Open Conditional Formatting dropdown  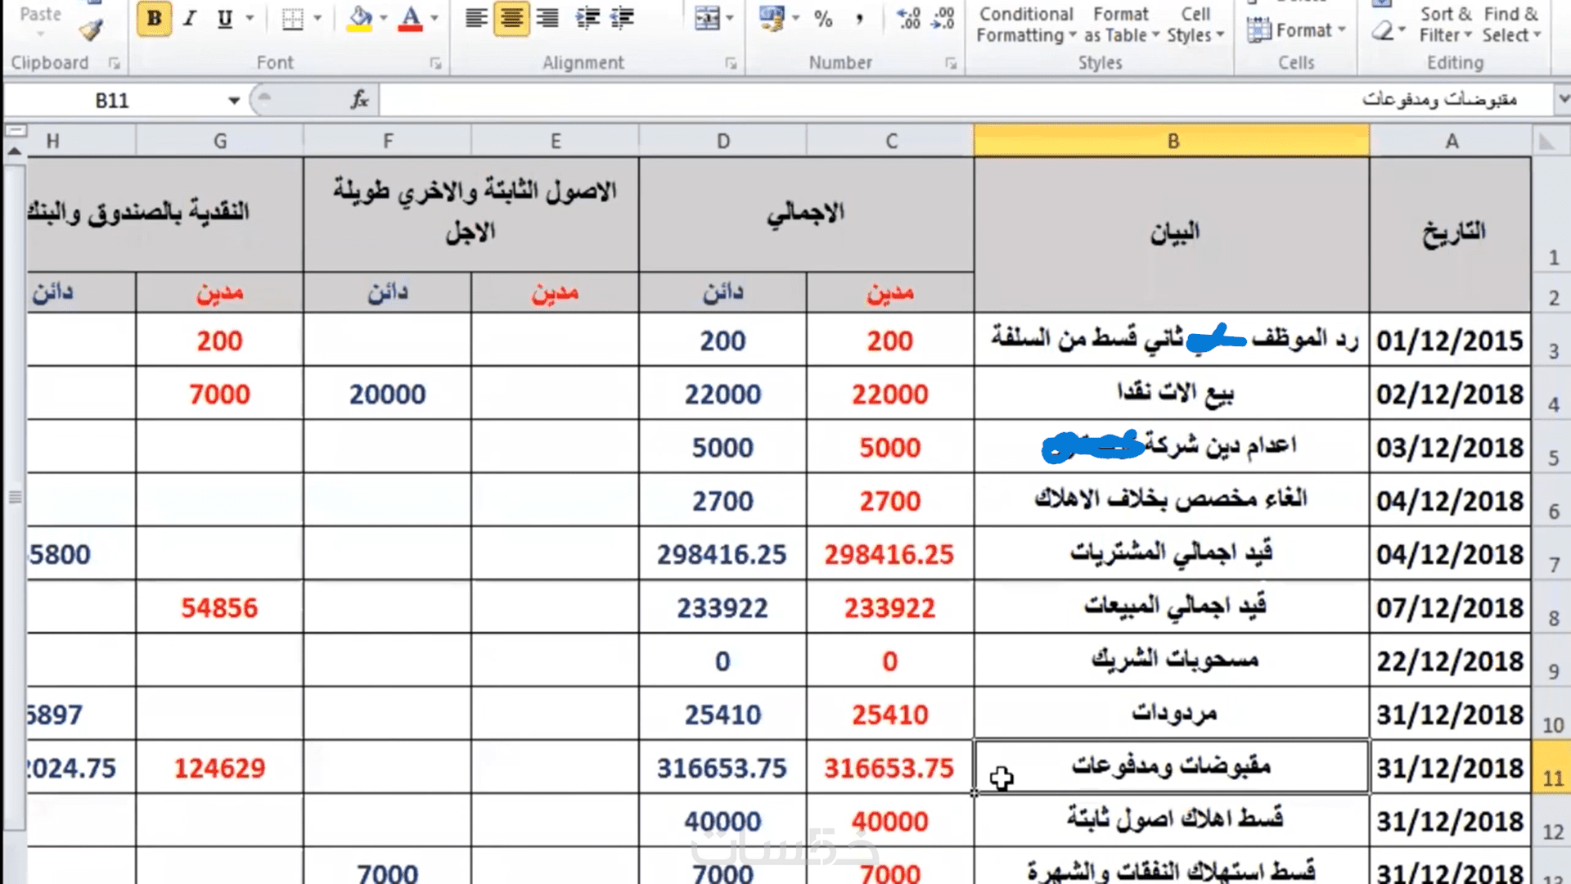1026,25
